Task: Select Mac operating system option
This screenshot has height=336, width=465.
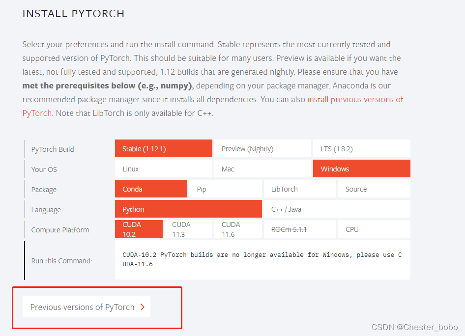Action: pos(262,169)
